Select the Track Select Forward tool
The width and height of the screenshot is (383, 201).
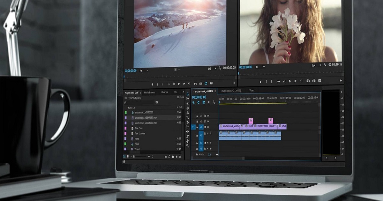coord(188,99)
